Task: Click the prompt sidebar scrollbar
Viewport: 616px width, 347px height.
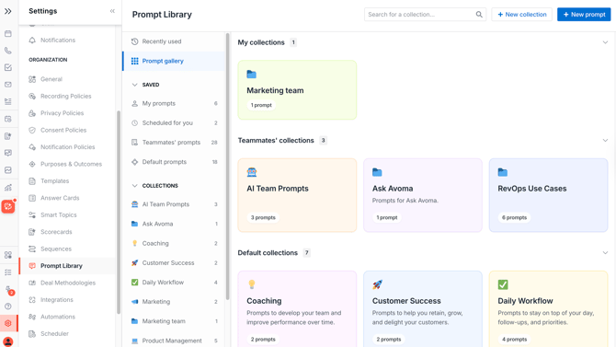Action: [227, 166]
